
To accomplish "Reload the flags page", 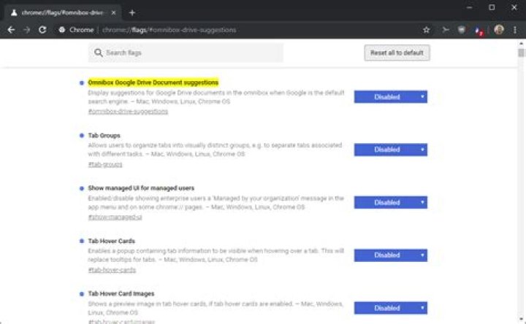I will coord(42,30).
